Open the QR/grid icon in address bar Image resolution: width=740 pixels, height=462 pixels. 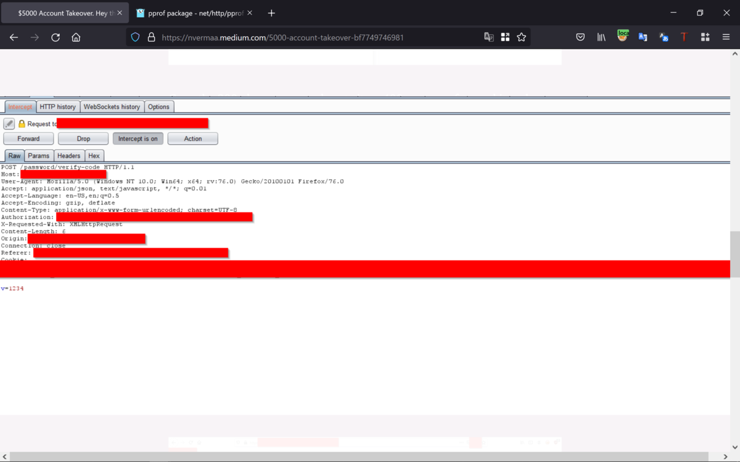pos(505,38)
